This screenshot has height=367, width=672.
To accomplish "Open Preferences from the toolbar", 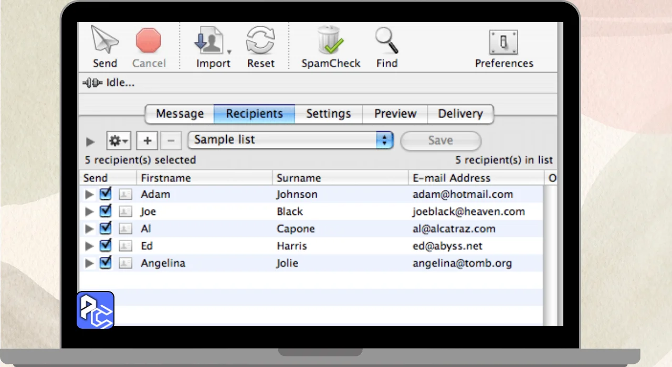I will tap(503, 42).
